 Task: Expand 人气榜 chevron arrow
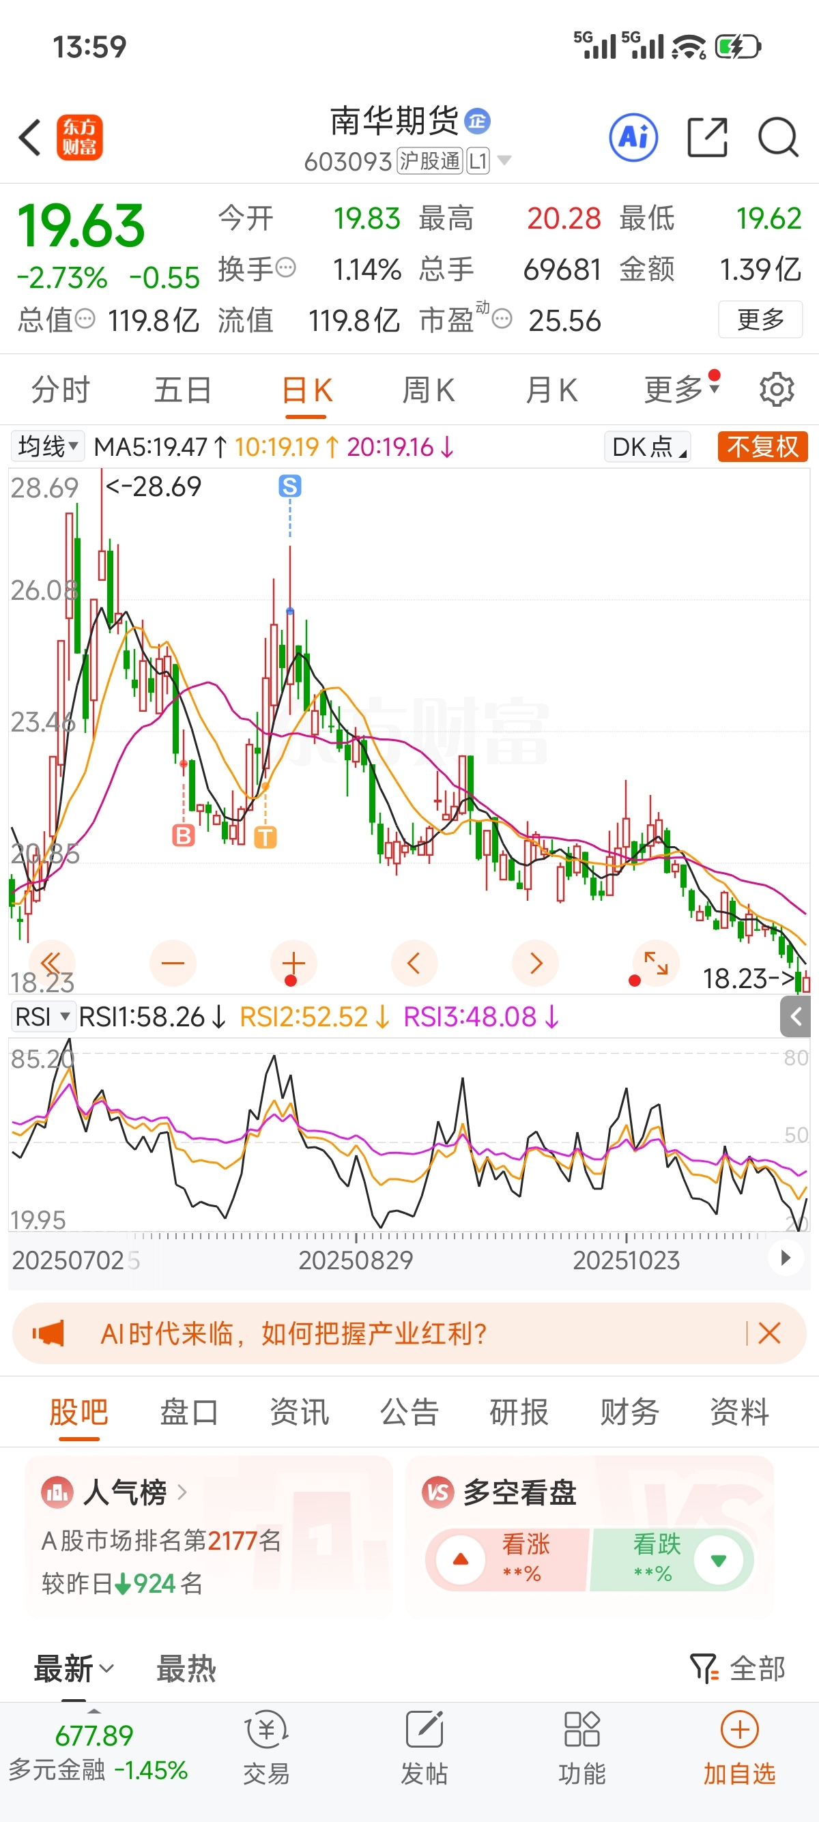point(182,1492)
